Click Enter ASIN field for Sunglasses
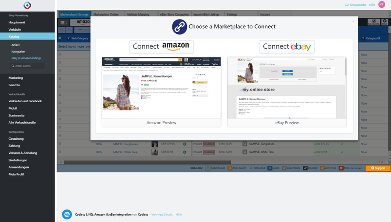The width and height of the screenshot is (391, 222). point(225,144)
